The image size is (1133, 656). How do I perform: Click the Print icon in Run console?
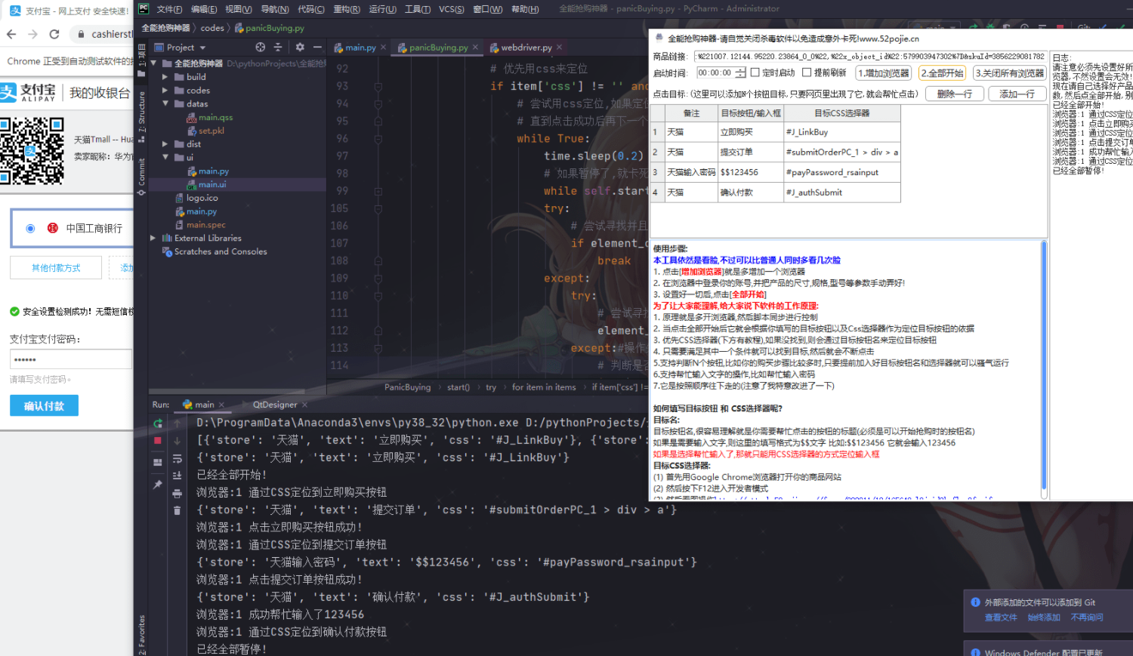coord(177,494)
